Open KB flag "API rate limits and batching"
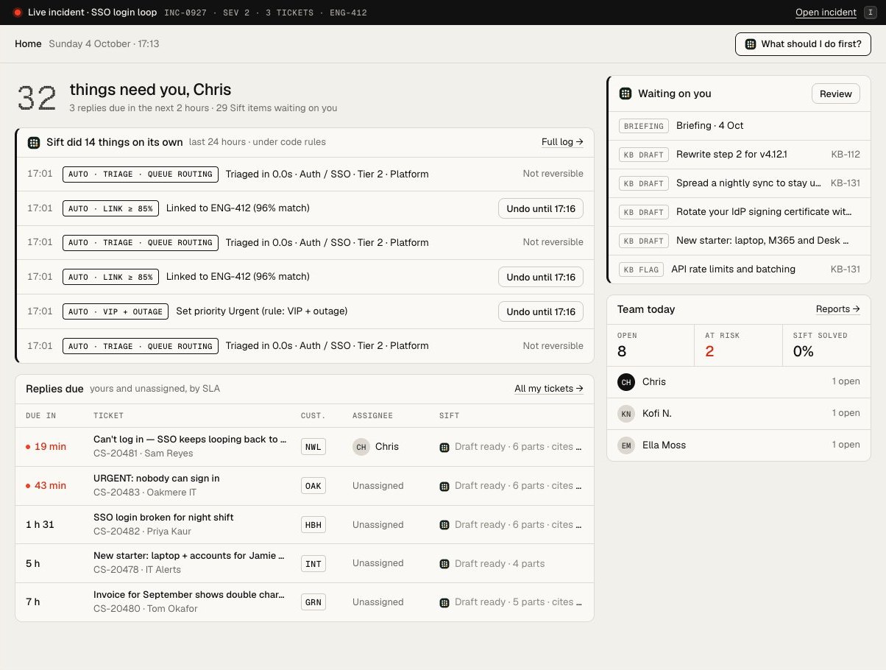The image size is (886, 670). [x=739, y=269]
